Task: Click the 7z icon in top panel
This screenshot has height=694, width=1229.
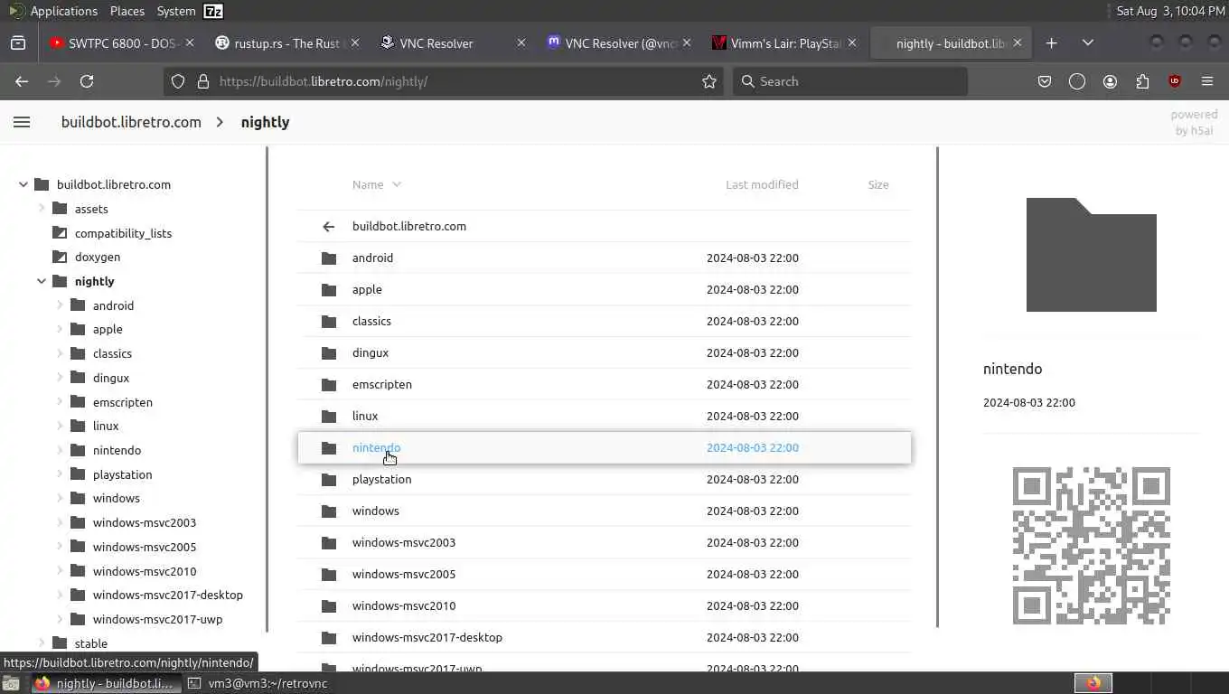Action: (213, 11)
